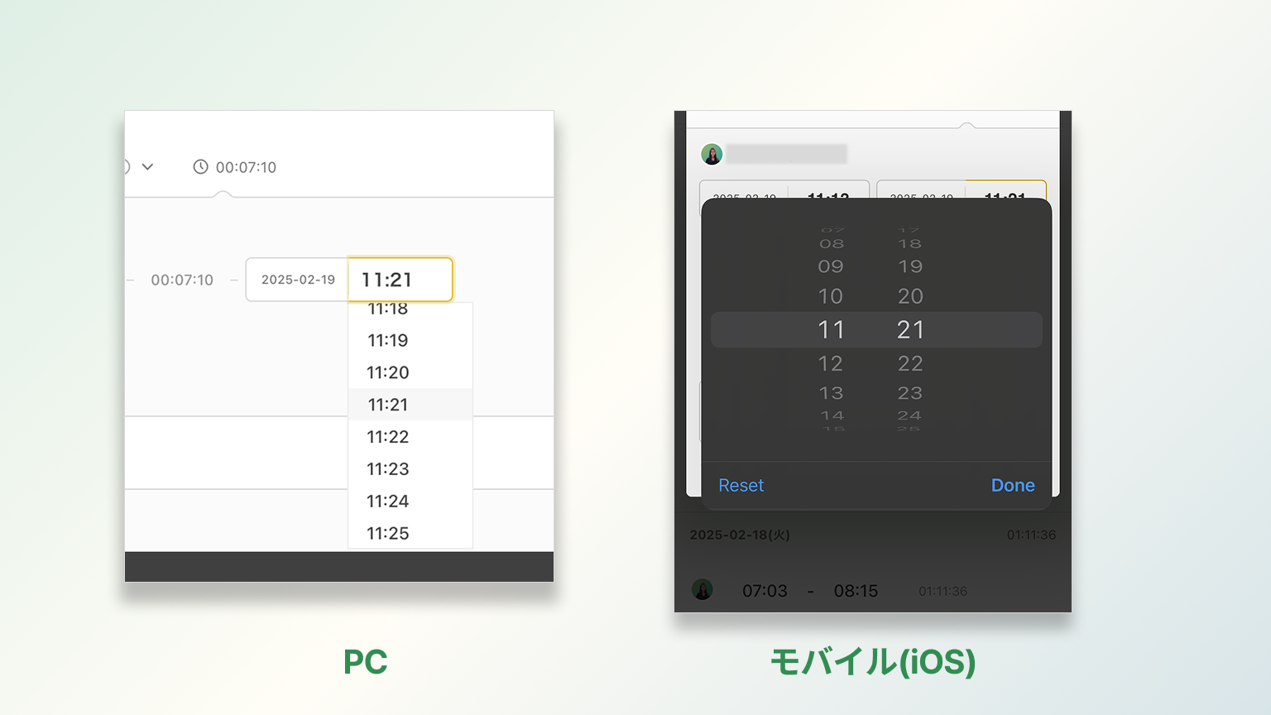Tap hour 10 on the picker wheel
Screen dimensions: 1271x715
coord(831,296)
